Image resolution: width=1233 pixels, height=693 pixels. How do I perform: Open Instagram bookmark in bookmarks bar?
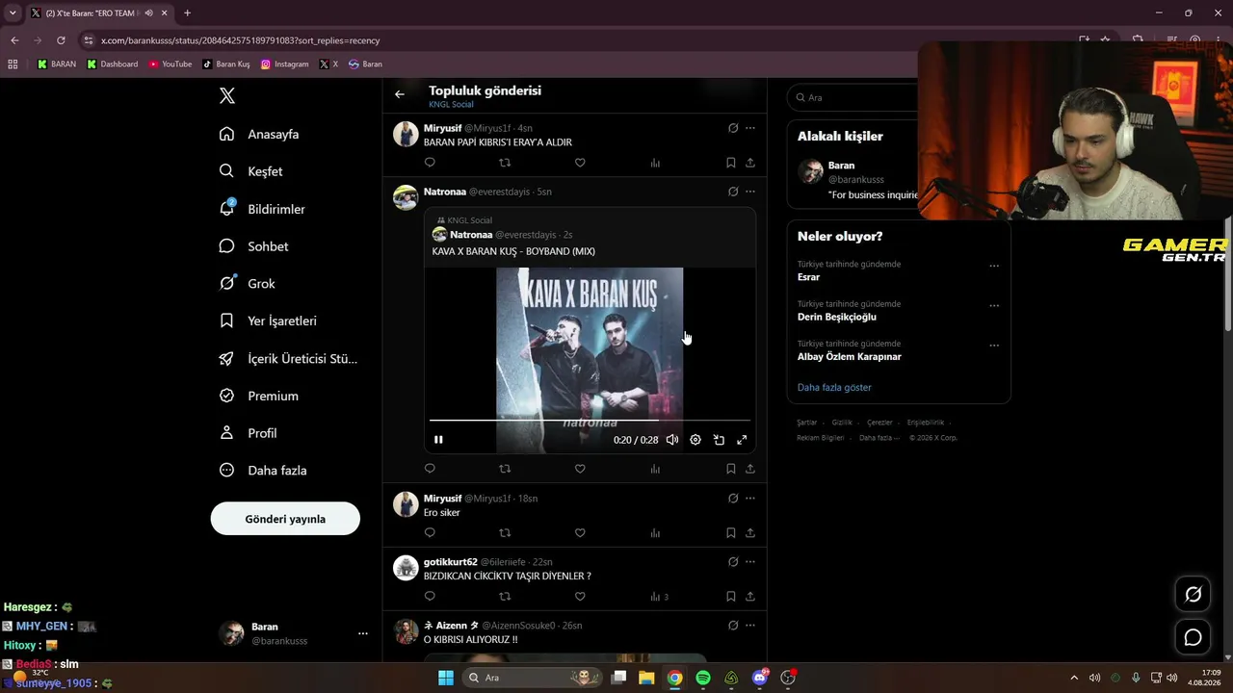285,64
